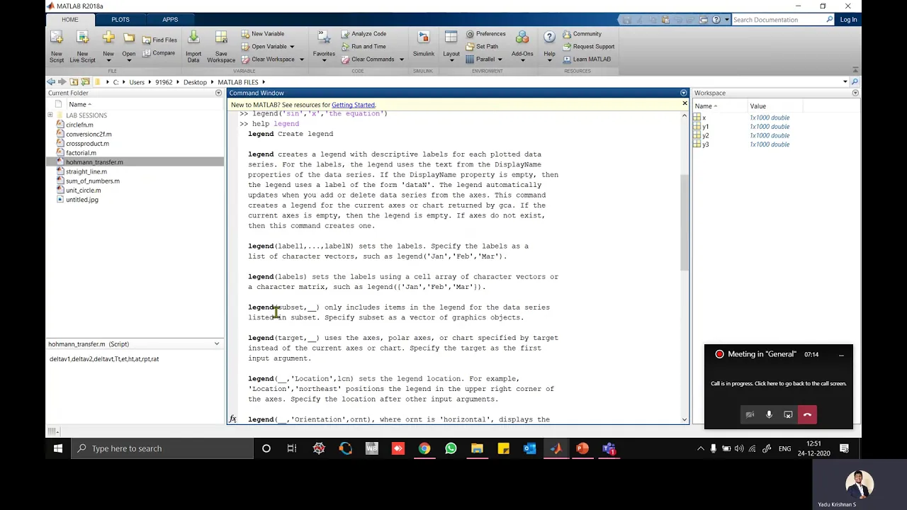The height and width of the screenshot is (510, 907).
Task: Click MATLAB FILES in the address path
Action: [238, 82]
